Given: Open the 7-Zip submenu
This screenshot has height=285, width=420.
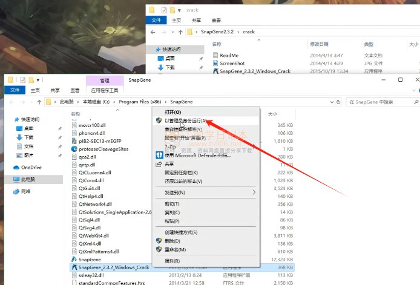Looking at the screenshot, I should (x=206, y=146).
